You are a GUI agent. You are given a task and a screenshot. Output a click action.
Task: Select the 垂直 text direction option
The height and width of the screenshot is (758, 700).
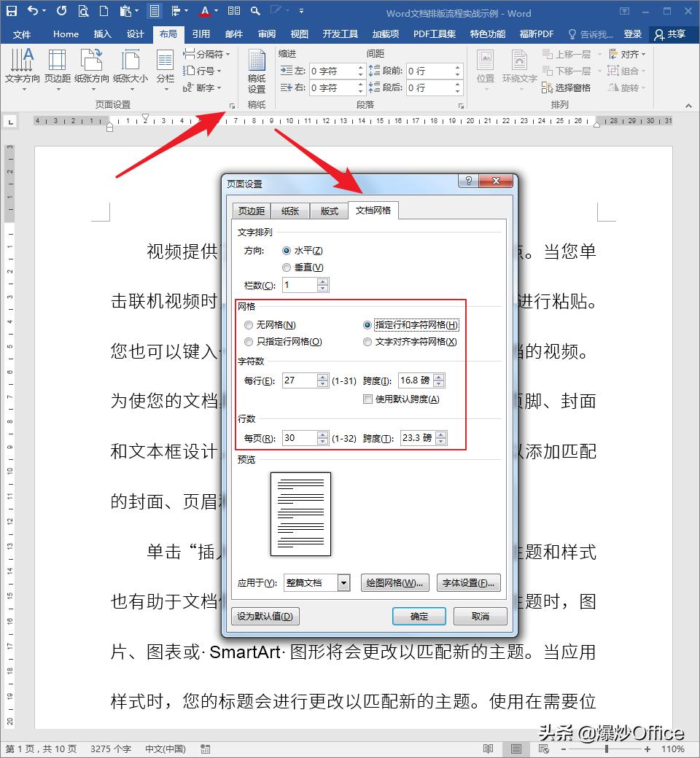[287, 267]
